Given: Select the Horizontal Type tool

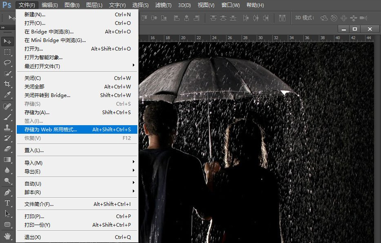Looking at the screenshot, I should [x=7, y=203].
